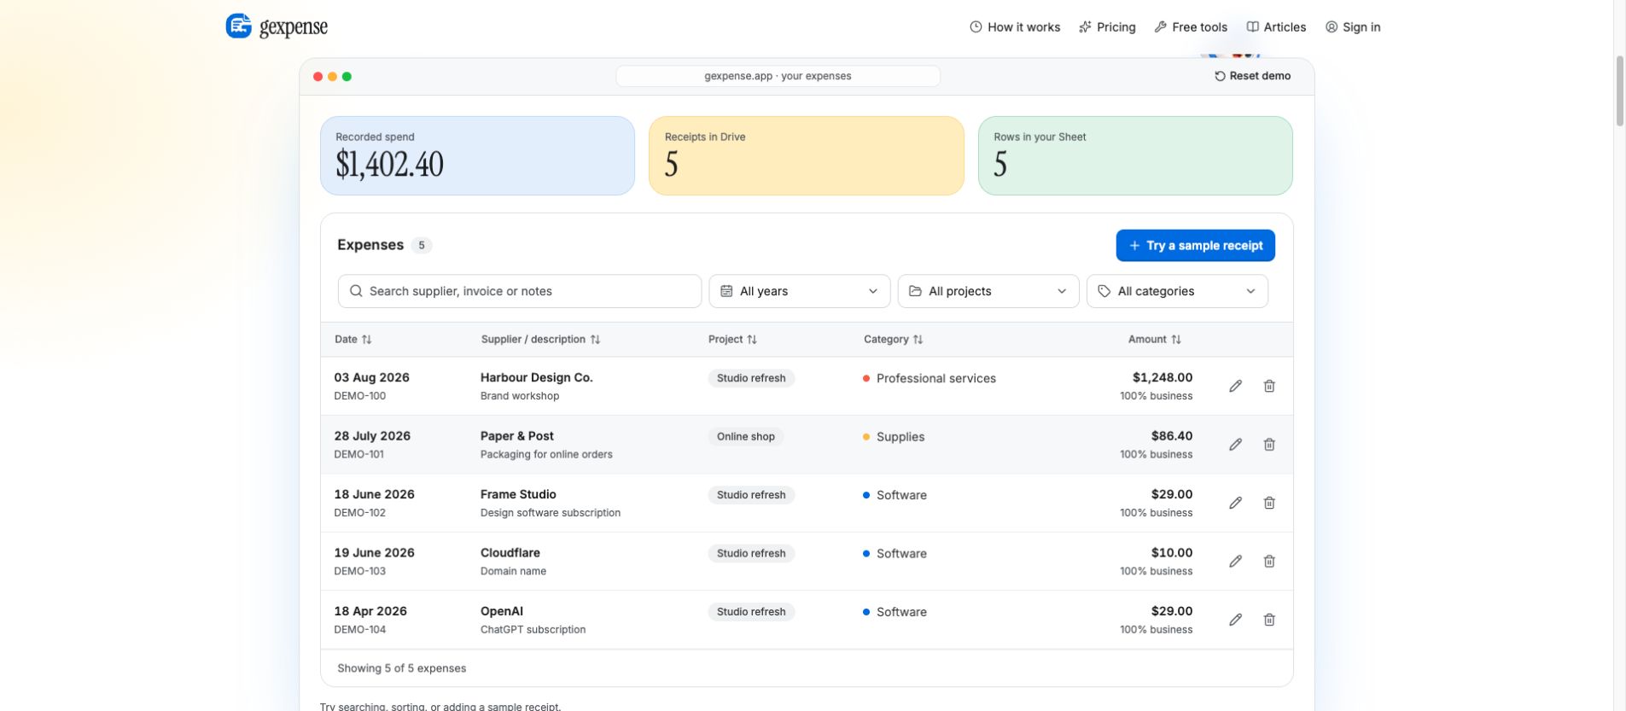Image resolution: width=1626 pixels, height=711 pixels.
Task: Click Reset demo button
Action: [1252, 76]
